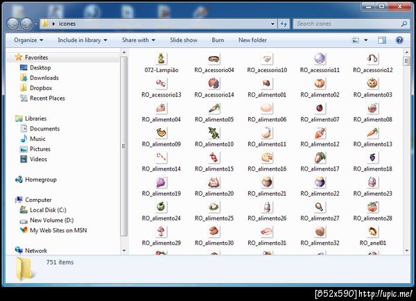Create a New folder
The width and height of the screenshot is (416, 301).
coord(252,40)
